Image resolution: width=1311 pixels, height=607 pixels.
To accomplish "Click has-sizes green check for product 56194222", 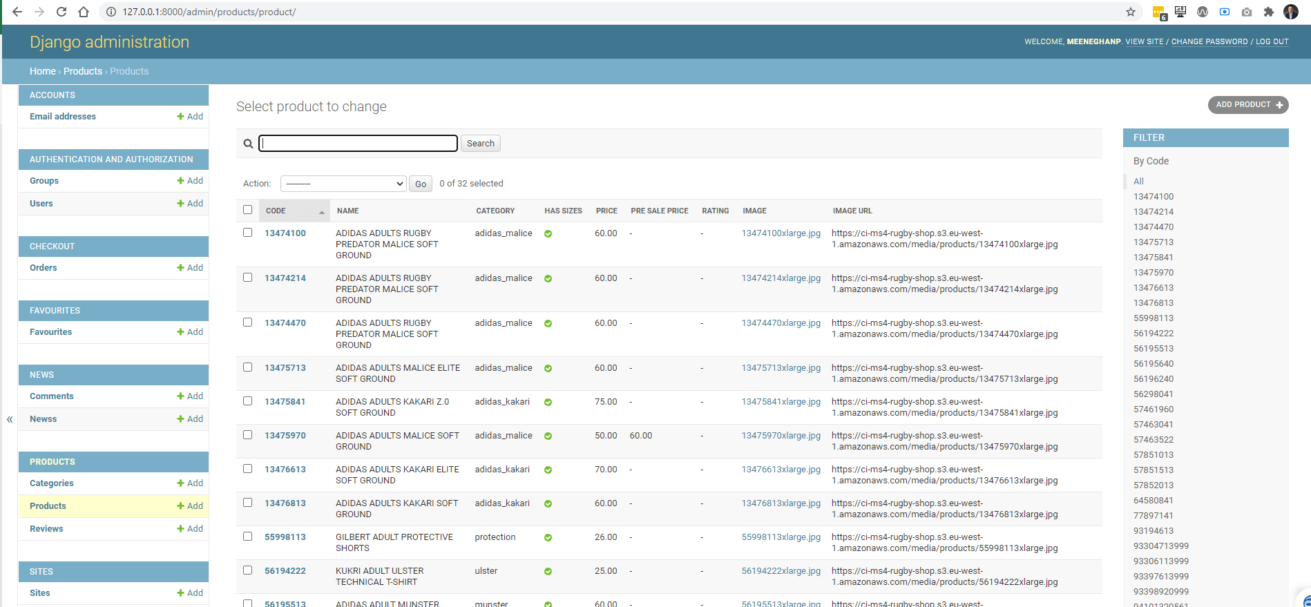I will click(x=548, y=572).
